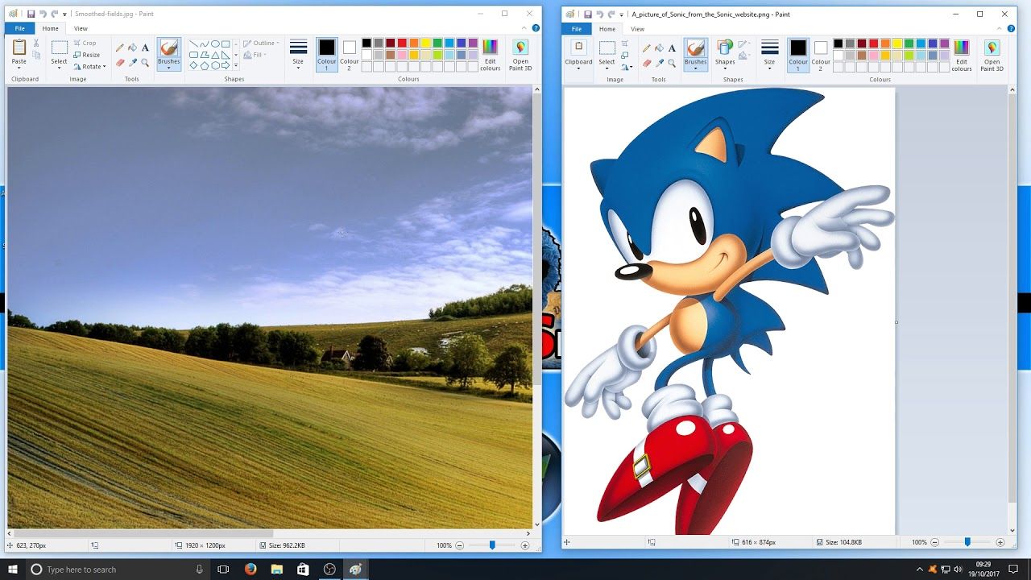1031x580 pixels.
Task: Switch to the View tab in Smoothed-fields window
Action: pyautogui.click(x=81, y=28)
